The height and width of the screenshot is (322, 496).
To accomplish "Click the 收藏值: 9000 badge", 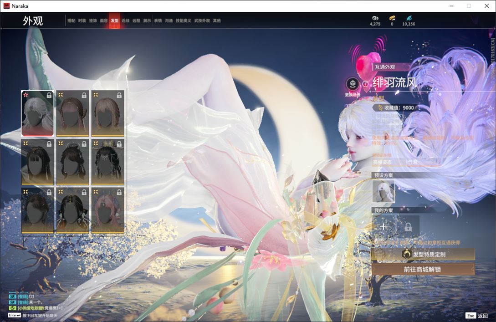I will click(396, 107).
